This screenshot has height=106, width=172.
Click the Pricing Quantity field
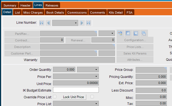click(151, 76)
